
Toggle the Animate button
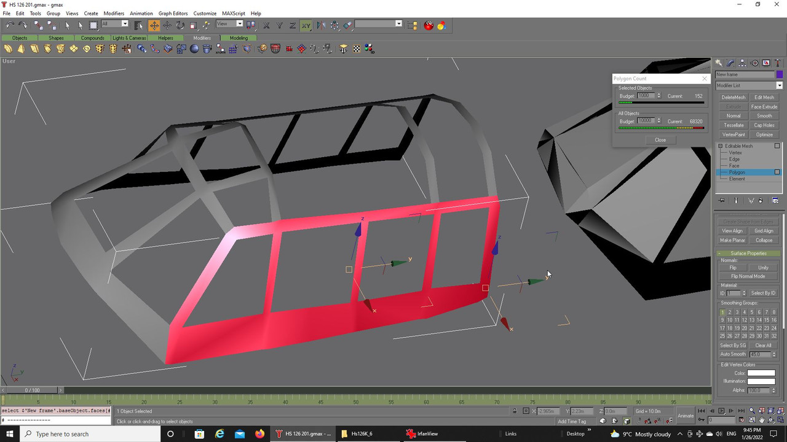click(x=686, y=416)
